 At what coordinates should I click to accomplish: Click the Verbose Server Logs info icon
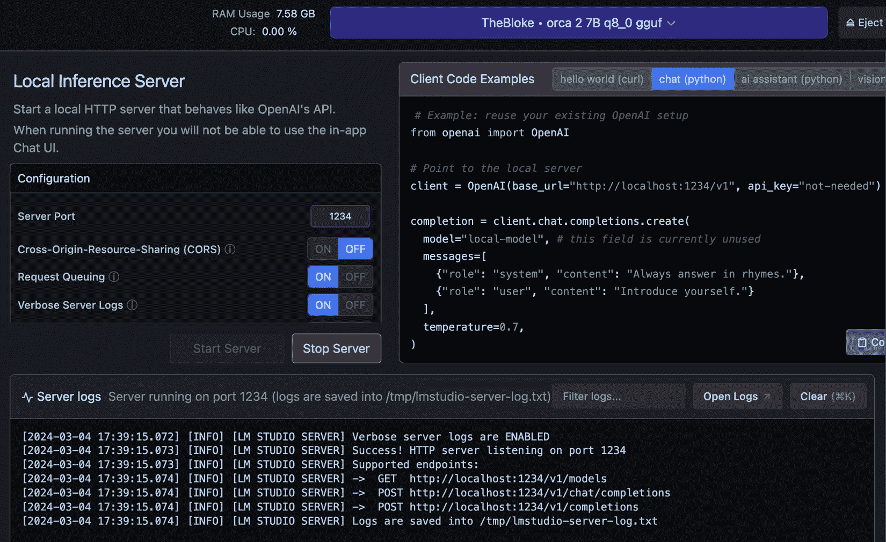[x=132, y=305]
